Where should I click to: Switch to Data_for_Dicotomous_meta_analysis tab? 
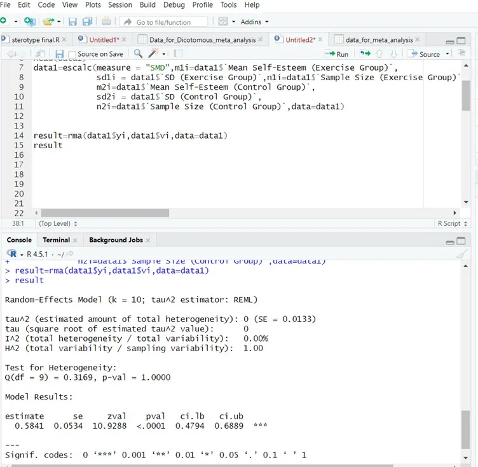202,39
